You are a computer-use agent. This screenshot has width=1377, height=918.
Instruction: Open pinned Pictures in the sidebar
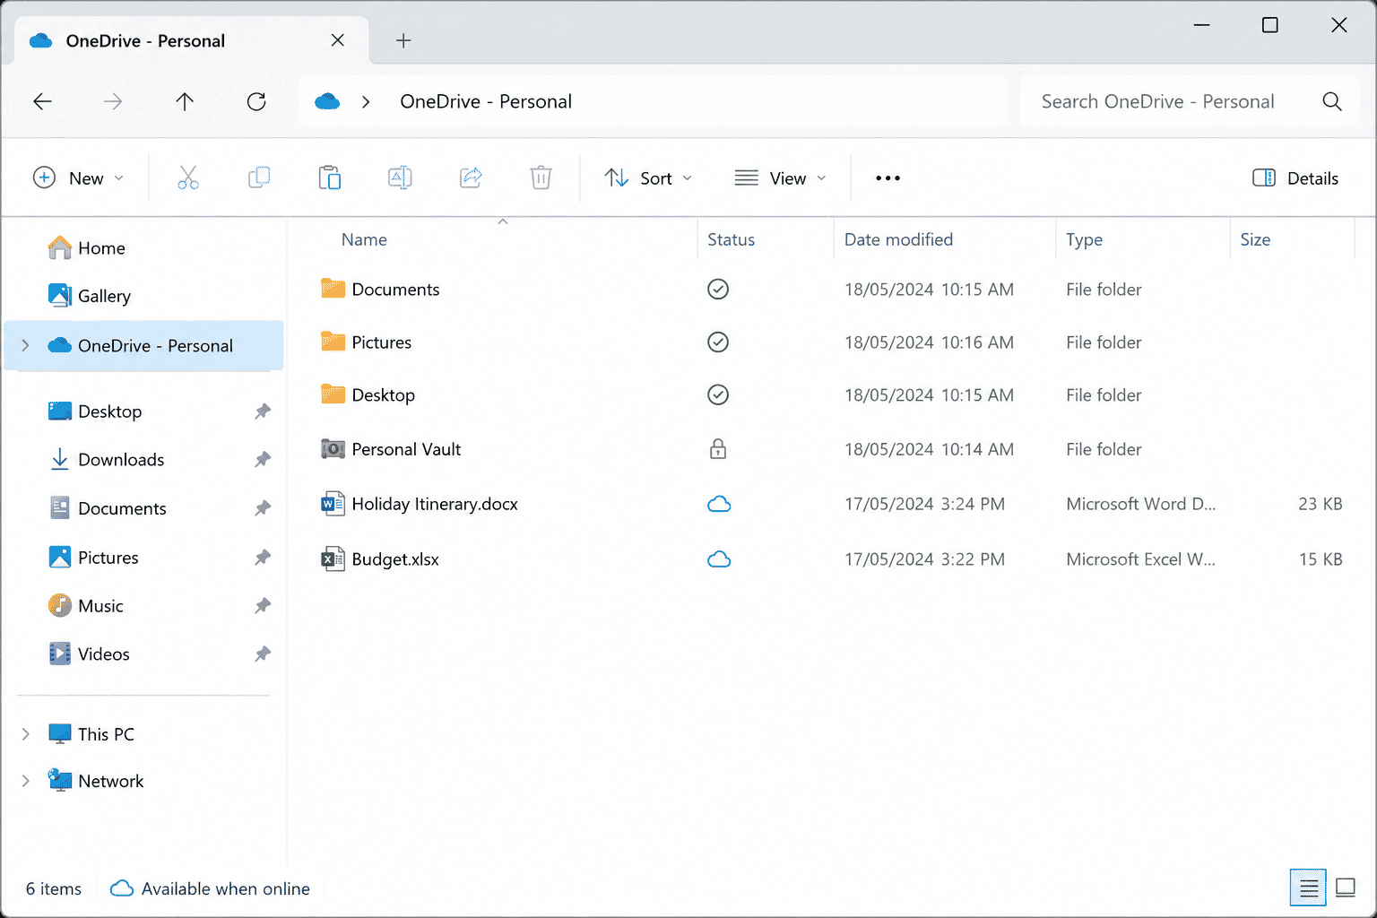pos(144,558)
